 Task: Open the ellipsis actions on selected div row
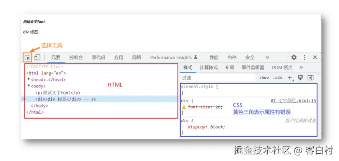[24, 99]
